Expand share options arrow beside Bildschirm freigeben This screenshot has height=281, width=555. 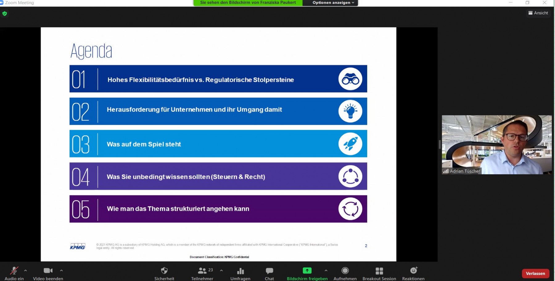(x=326, y=271)
